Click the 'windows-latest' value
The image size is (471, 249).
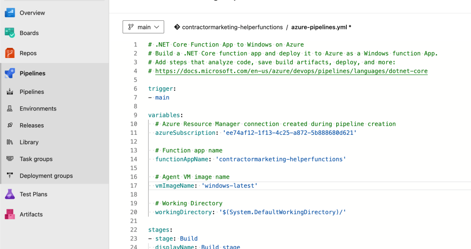point(230,185)
